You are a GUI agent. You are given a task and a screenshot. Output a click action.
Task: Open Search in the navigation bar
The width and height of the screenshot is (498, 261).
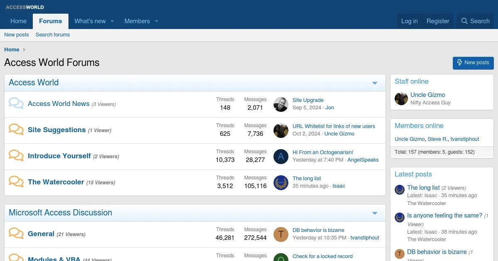(x=475, y=21)
